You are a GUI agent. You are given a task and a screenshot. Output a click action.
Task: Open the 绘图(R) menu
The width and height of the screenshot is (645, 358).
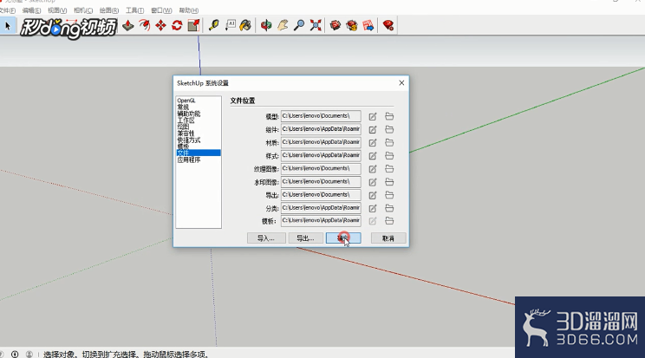[x=109, y=10]
